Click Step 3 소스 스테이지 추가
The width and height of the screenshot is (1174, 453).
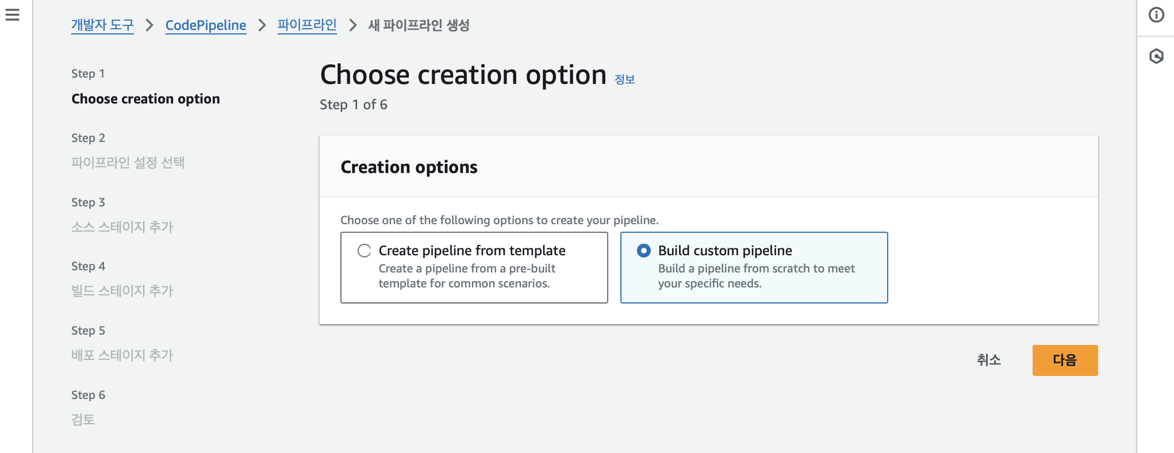tap(122, 227)
